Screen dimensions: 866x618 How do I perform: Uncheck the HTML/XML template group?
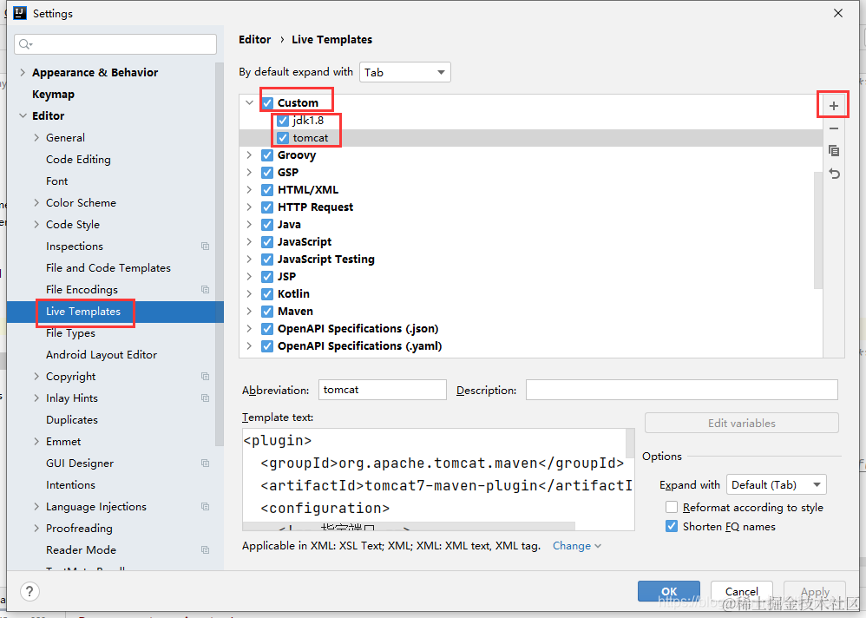click(268, 190)
